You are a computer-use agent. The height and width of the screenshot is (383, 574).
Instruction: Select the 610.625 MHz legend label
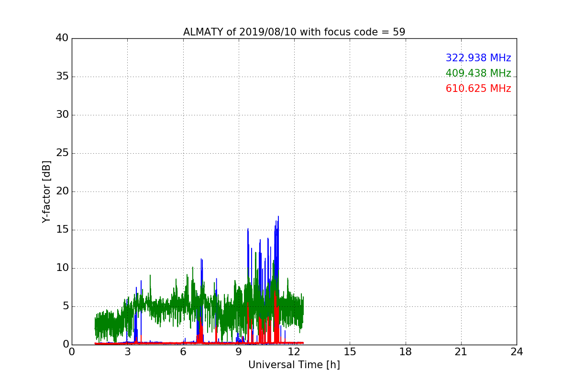click(478, 89)
